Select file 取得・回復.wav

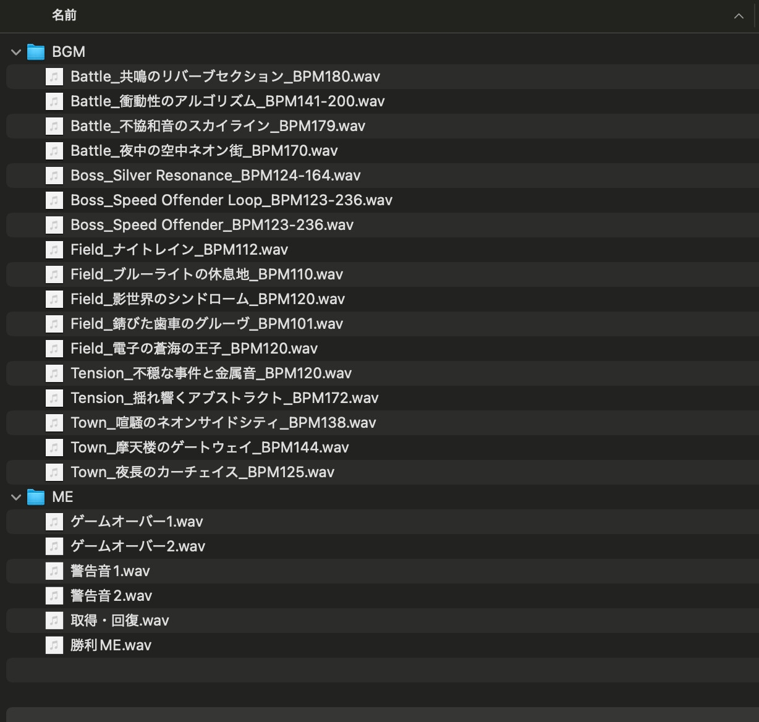tap(120, 621)
